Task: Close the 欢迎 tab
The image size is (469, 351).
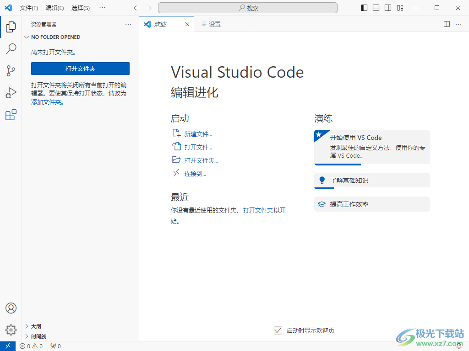Action: point(187,24)
